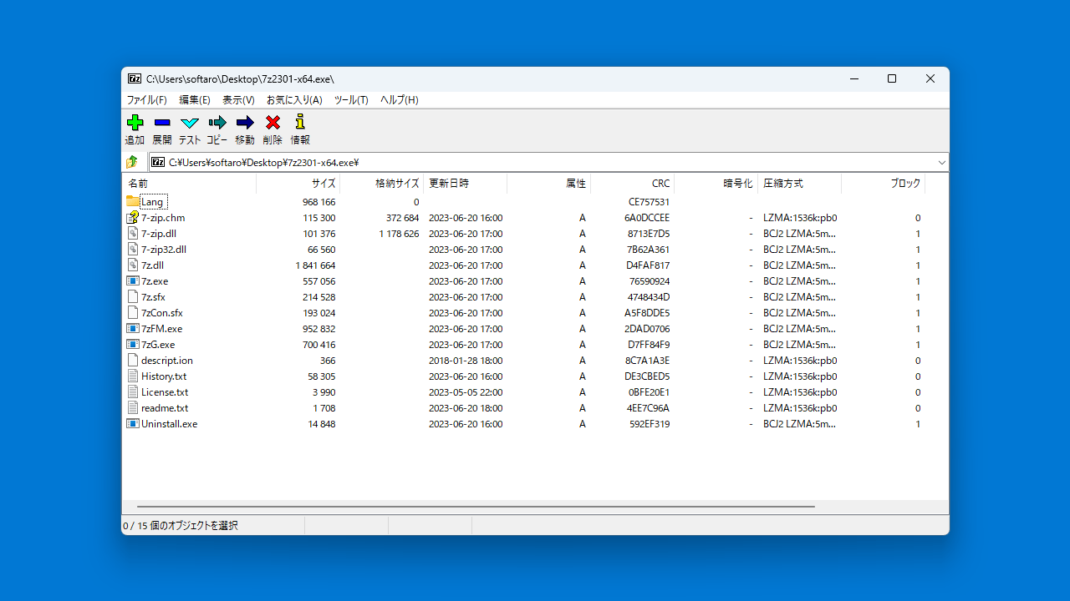
Task: Click the red X 削除 (Delete) icon
Action: pos(273,123)
